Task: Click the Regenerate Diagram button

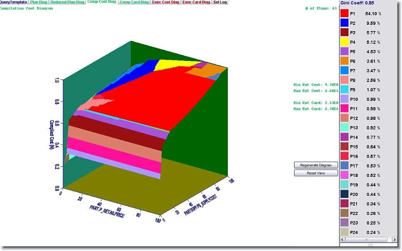Action: 316,165
